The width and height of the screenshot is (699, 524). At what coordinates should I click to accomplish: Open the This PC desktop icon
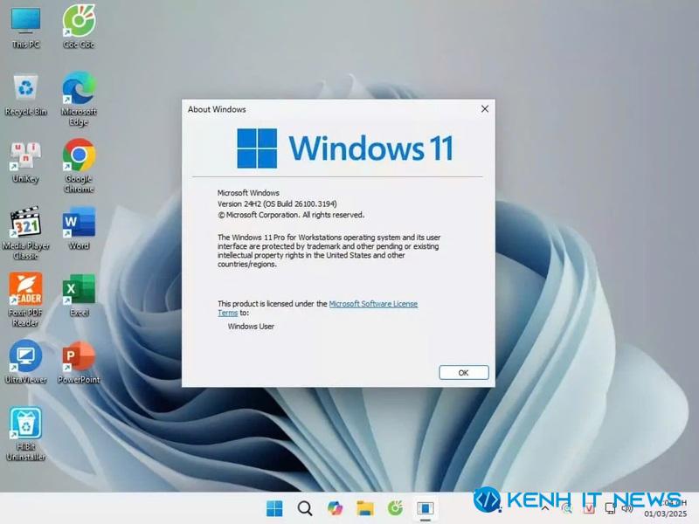click(x=25, y=27)
